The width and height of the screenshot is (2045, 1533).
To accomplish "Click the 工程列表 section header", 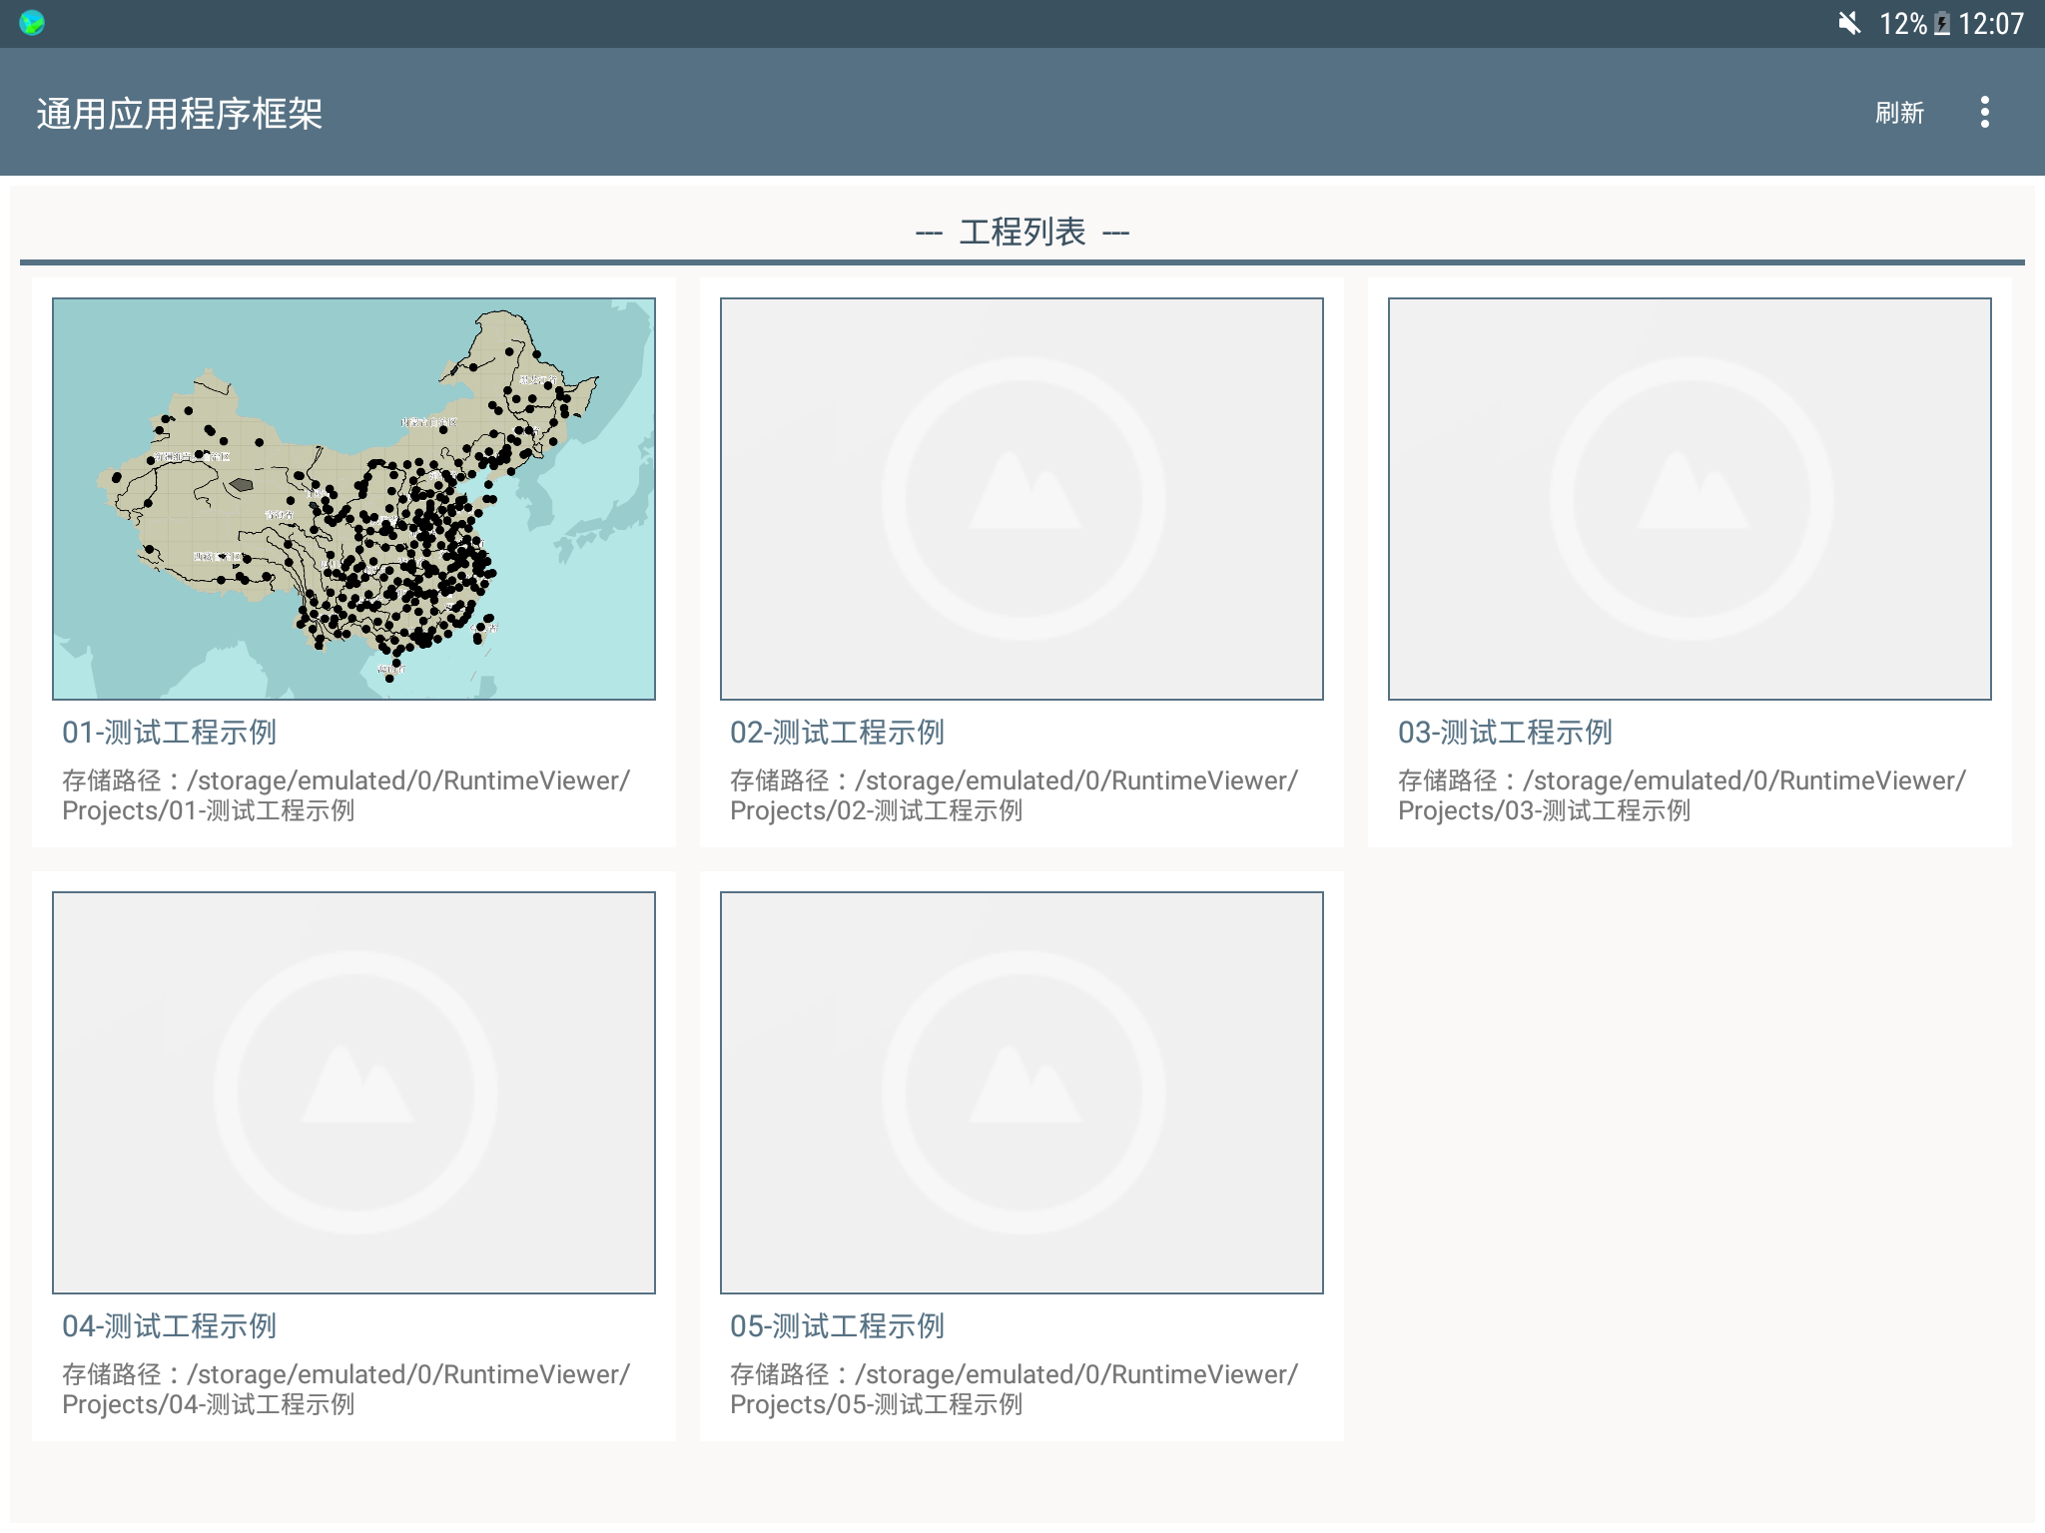I will pyautogui.click(x=1022, y=233).
